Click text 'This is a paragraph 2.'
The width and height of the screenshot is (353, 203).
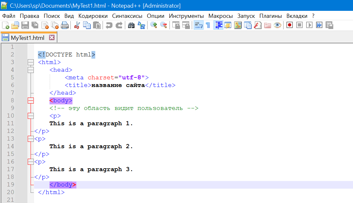91,147
